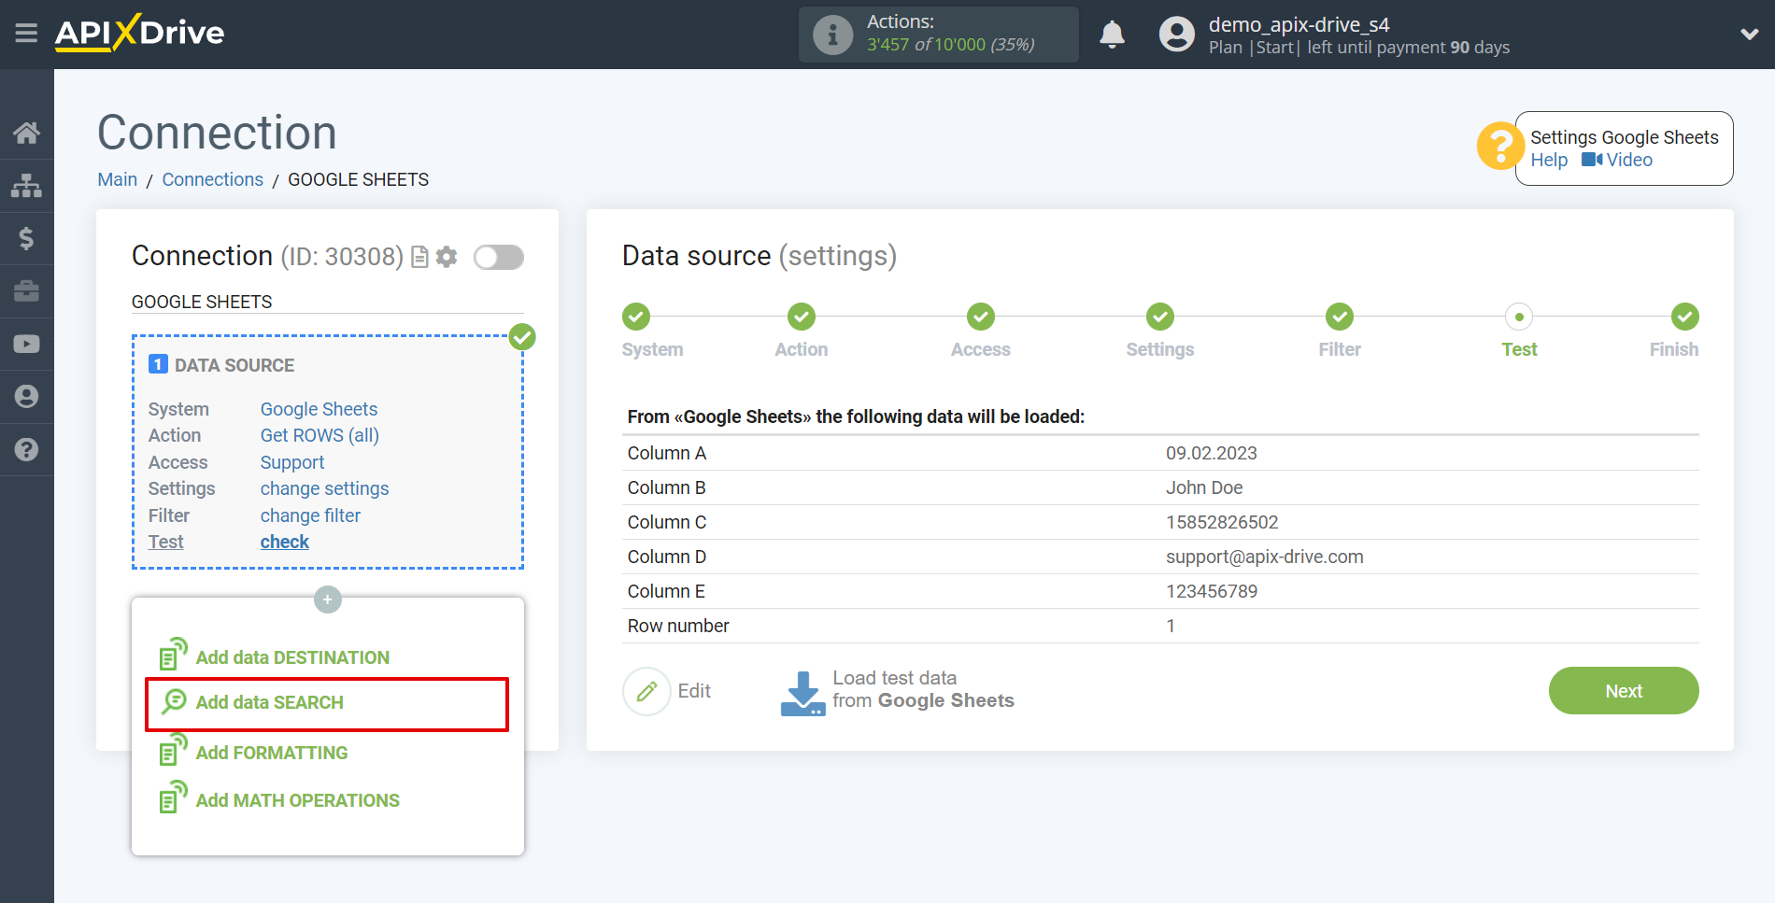Select Add data DESTINATION
This screenshot has width=1775, height=903.
275,656
